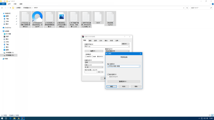Screen dimensions: 214x120
Task: Open the password field dropdown arrow
Action: click(139, 66)
